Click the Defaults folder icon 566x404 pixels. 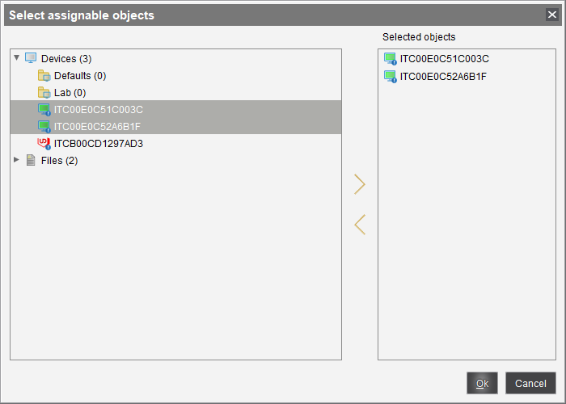pos(44,75)
